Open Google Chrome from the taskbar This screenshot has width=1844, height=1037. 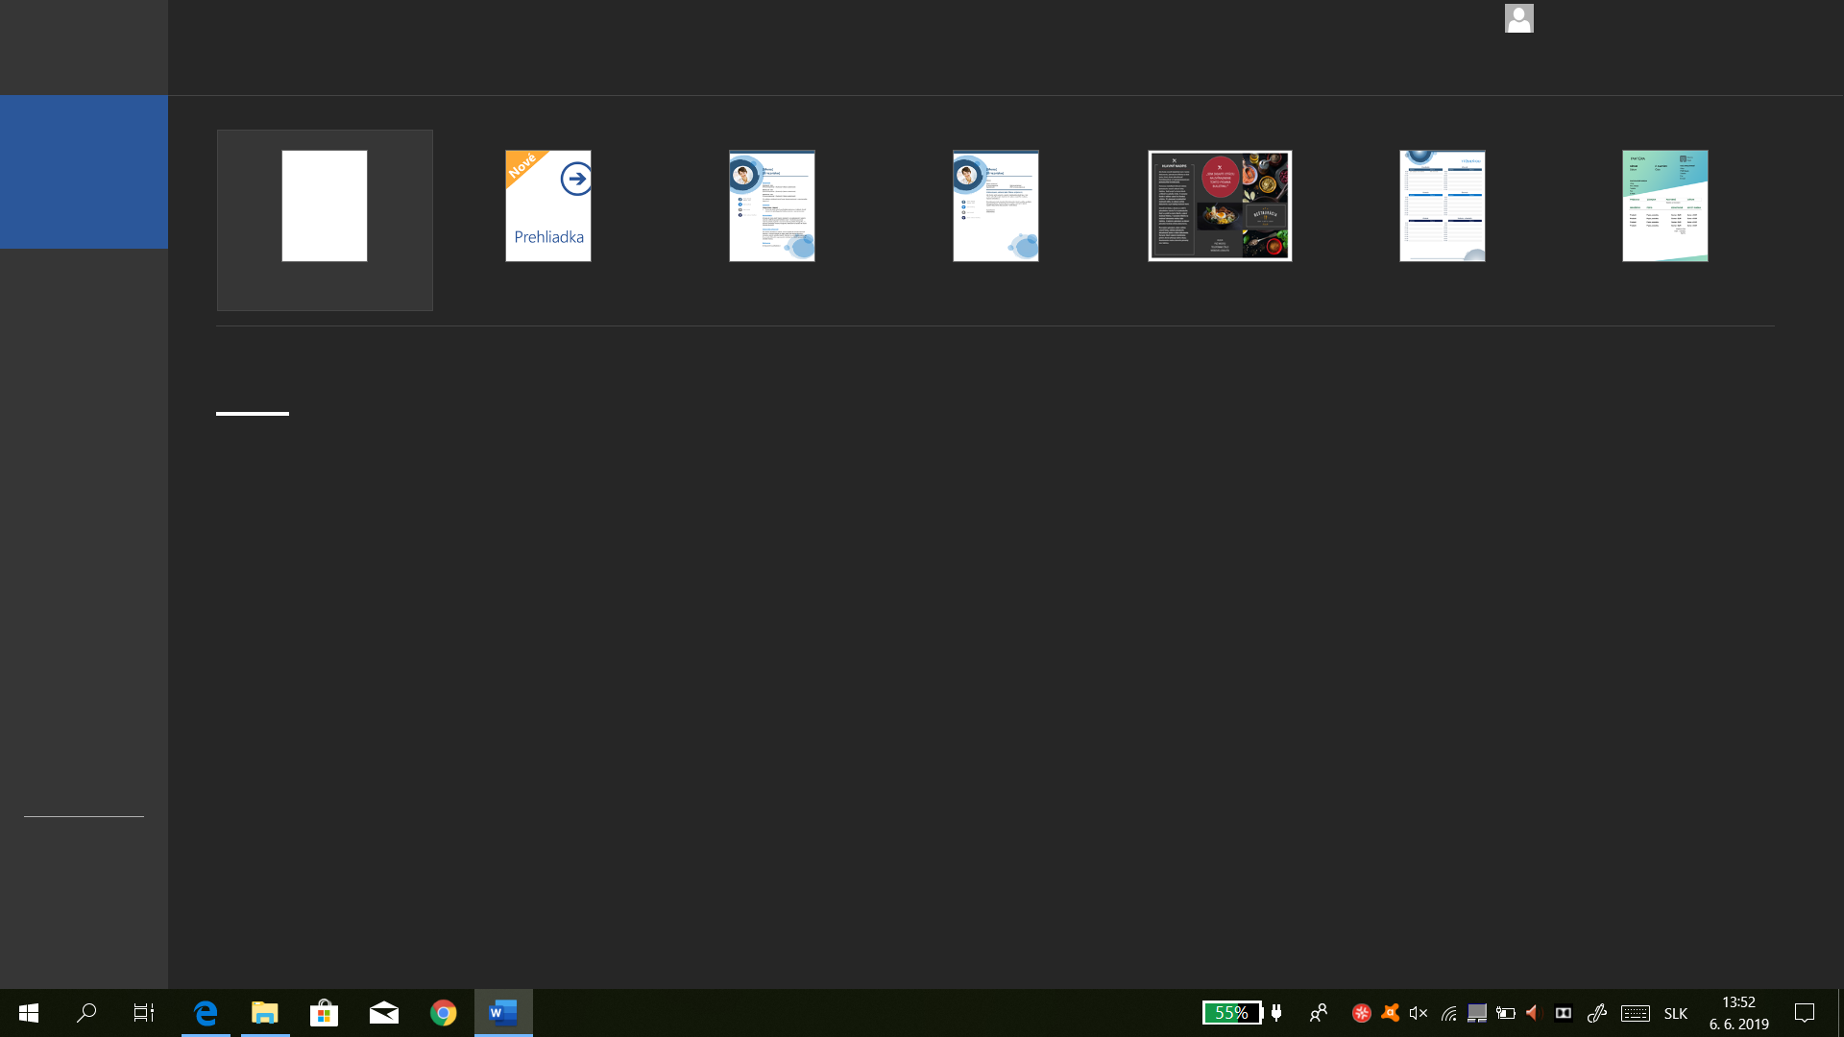tap(444, 1013)
